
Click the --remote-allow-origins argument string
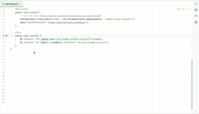pyautogui.click(x=117, y=19)
